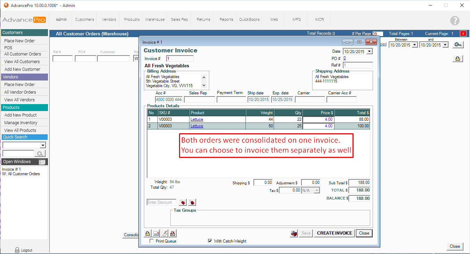Image resolution: width=470 pixels, height=254 pixels.
Task: Click the CREATE INVOICE button
Action: point(334,233)
